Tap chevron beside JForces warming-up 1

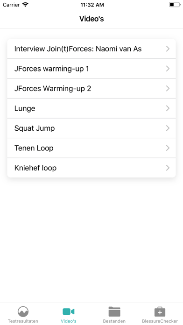coord(168,69)
